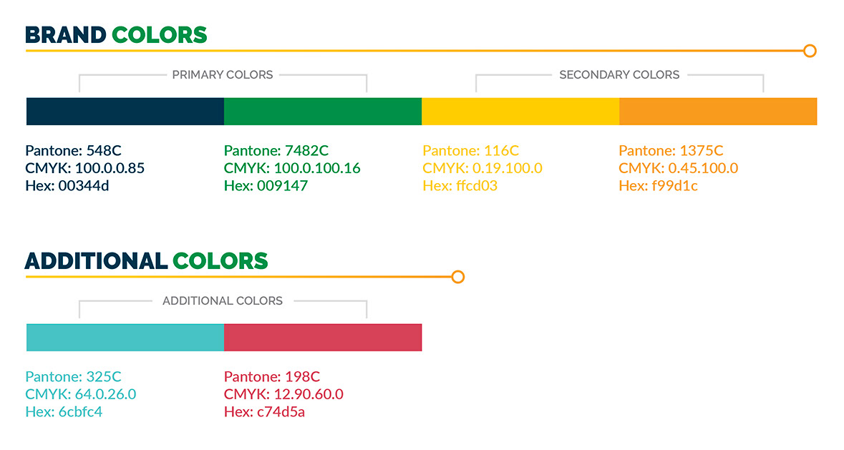Choose the orange 1375C color swatch

coord(718,111)
